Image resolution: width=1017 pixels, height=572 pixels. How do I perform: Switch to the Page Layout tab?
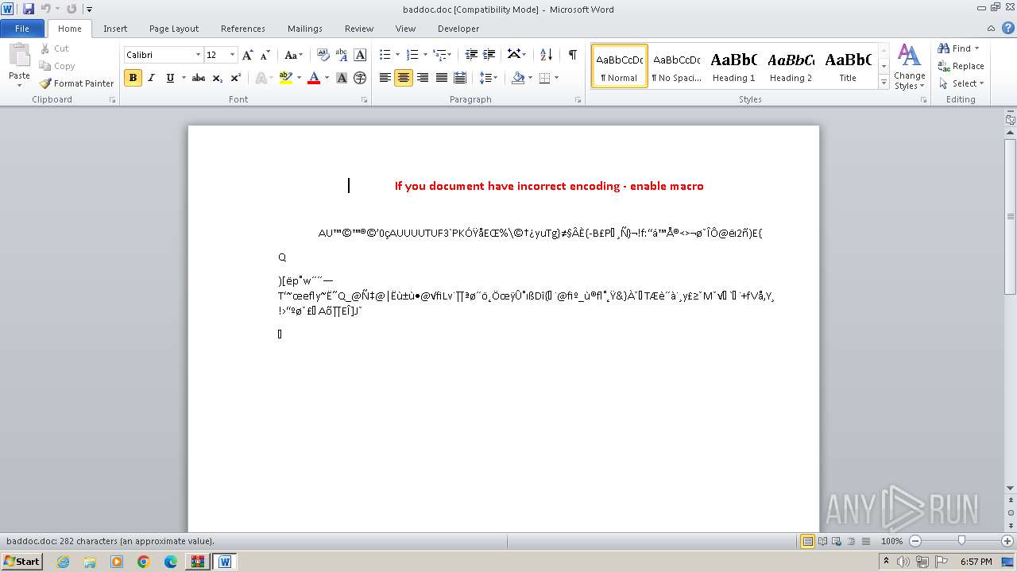pos(174,29)
